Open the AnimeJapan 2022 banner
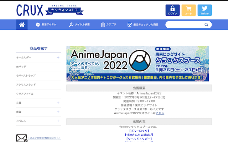The width and height of the screenshot is (228, 142). [x=138, y=64]
